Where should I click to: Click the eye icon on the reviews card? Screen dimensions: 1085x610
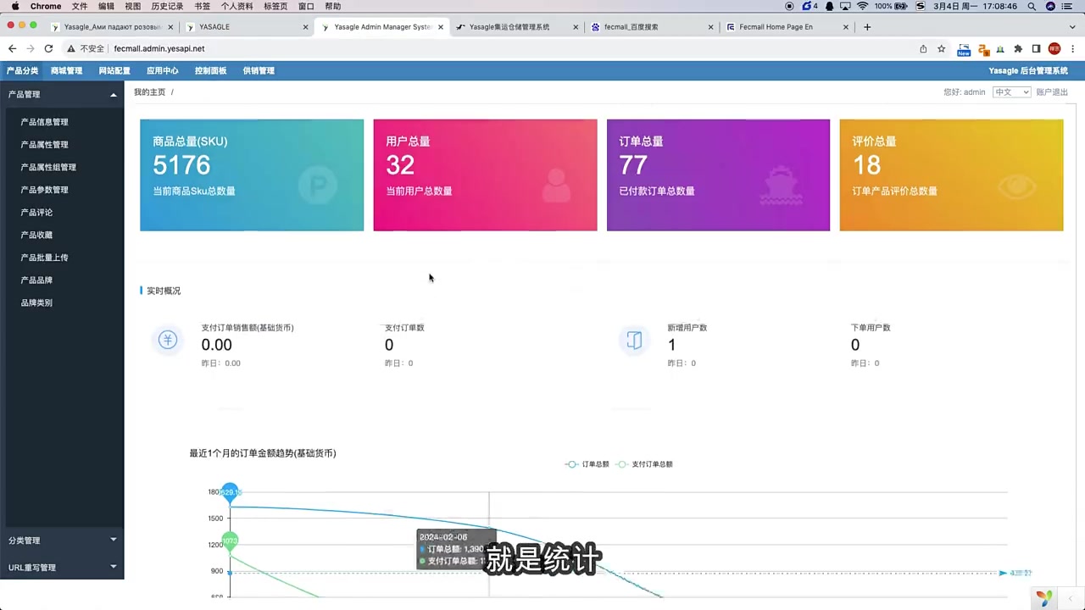[1016, 186]
